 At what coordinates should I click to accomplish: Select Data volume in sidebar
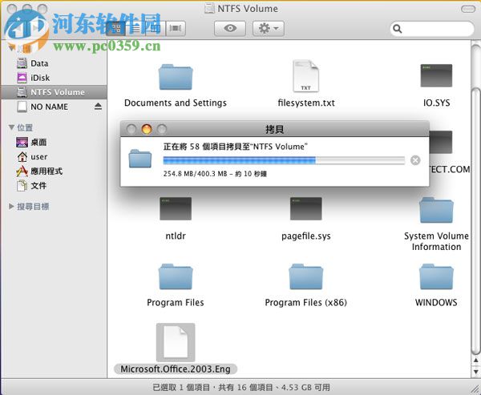click(54, 63)
